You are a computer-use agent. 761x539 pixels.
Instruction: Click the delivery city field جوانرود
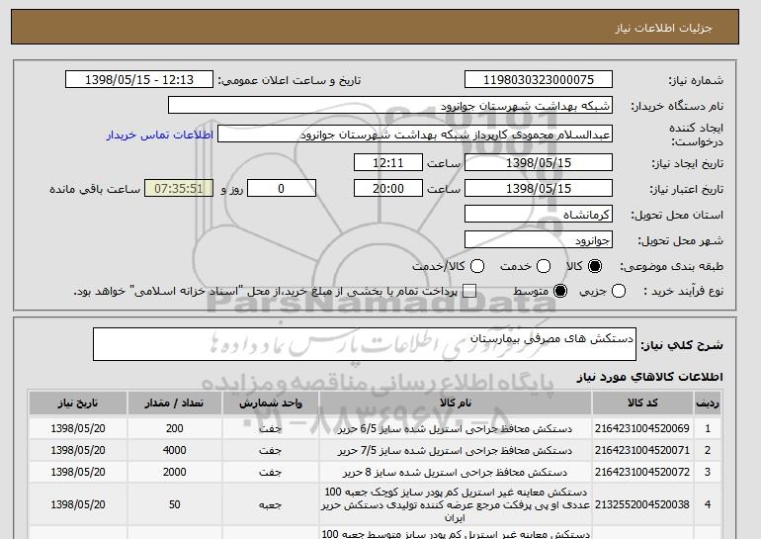[x=539, y=240]
